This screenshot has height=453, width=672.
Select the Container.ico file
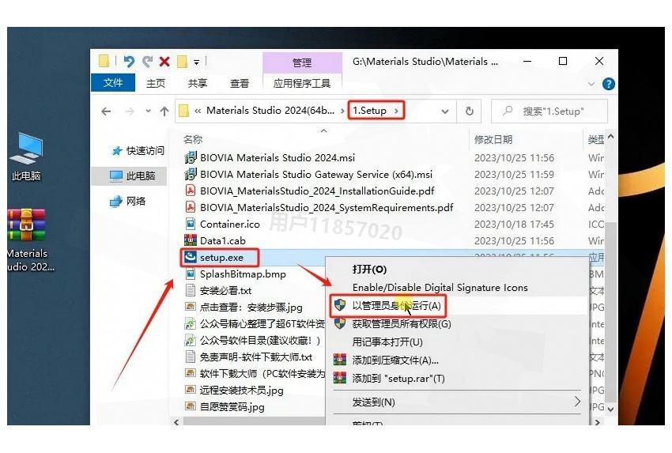[x=230, y=225]
